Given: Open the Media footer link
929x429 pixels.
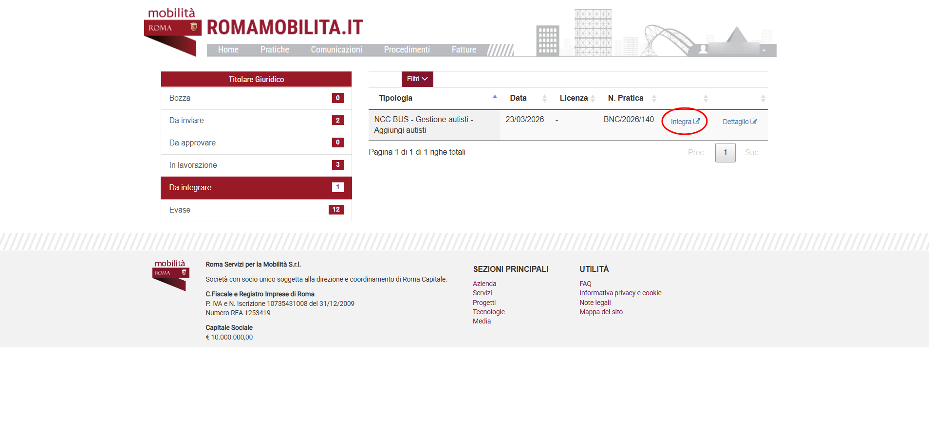Looking at the screenshot, I should [x=482, y=321].
